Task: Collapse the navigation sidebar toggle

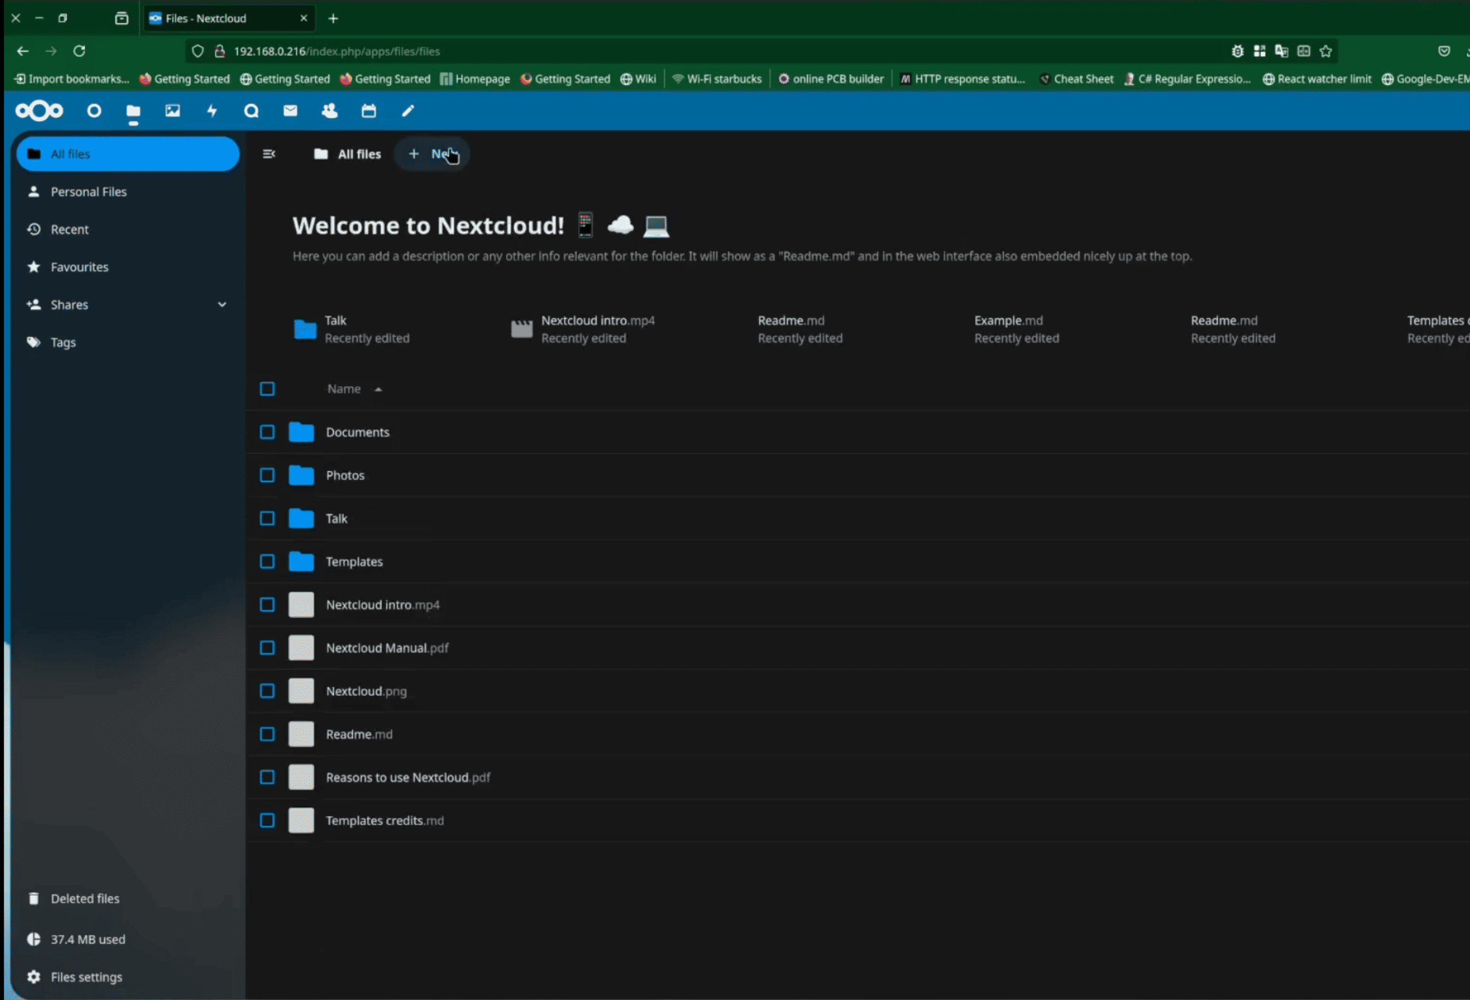Action: coord(269,154)
